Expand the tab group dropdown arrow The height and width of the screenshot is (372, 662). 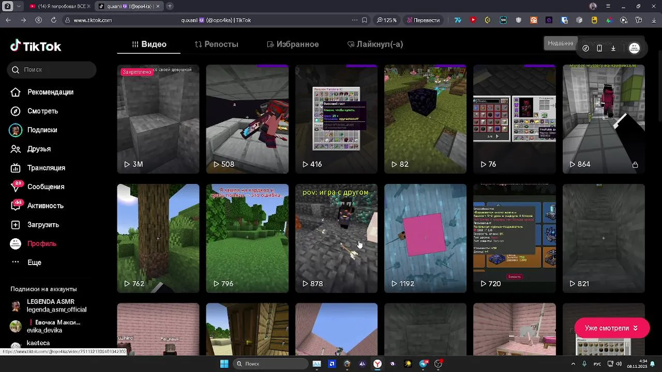click(x=19, y=6)
